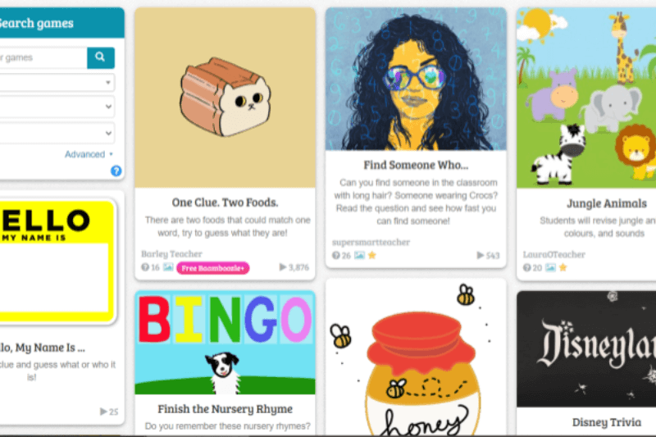Click question count icon on Jungle Animals card
656x437 pixels.
pyautogui.click(x=526, y=267)
